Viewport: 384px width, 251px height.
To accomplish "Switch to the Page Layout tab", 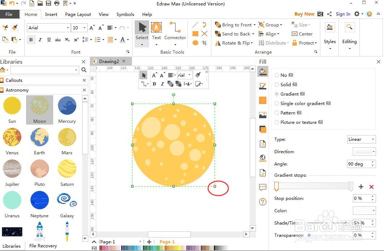I will point(78,14).
